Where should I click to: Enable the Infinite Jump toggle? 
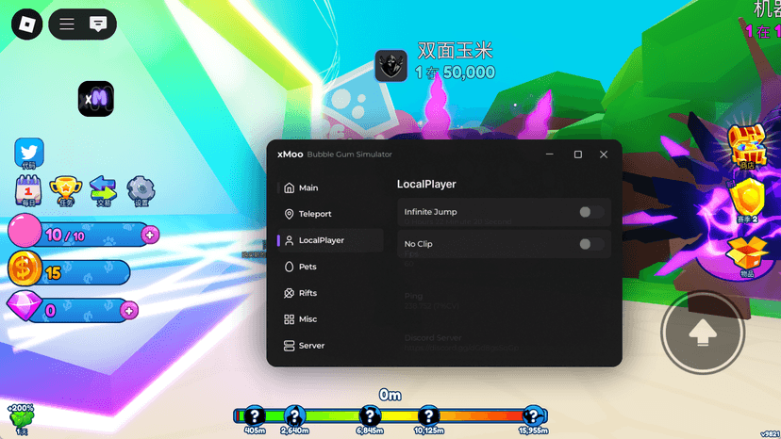coord(591,212)
